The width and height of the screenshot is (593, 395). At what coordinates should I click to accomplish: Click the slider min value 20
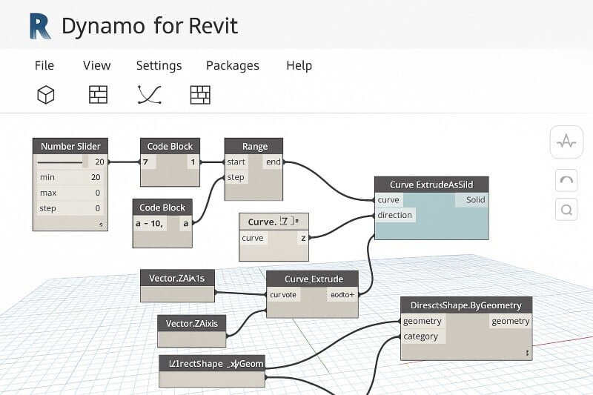click(96, 177)
